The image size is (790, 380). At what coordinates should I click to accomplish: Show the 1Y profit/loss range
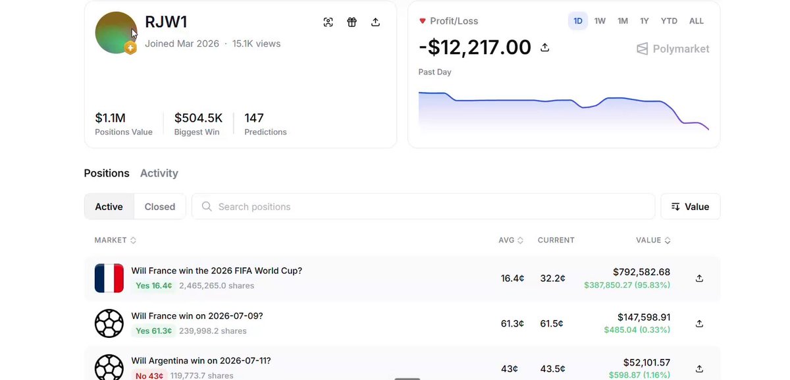[645, 21]
